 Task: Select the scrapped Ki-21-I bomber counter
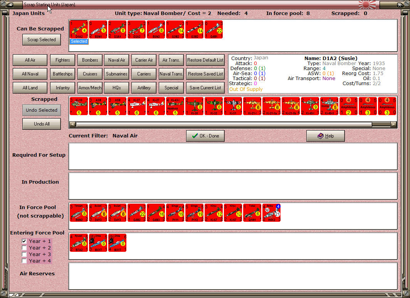(252, 106)
